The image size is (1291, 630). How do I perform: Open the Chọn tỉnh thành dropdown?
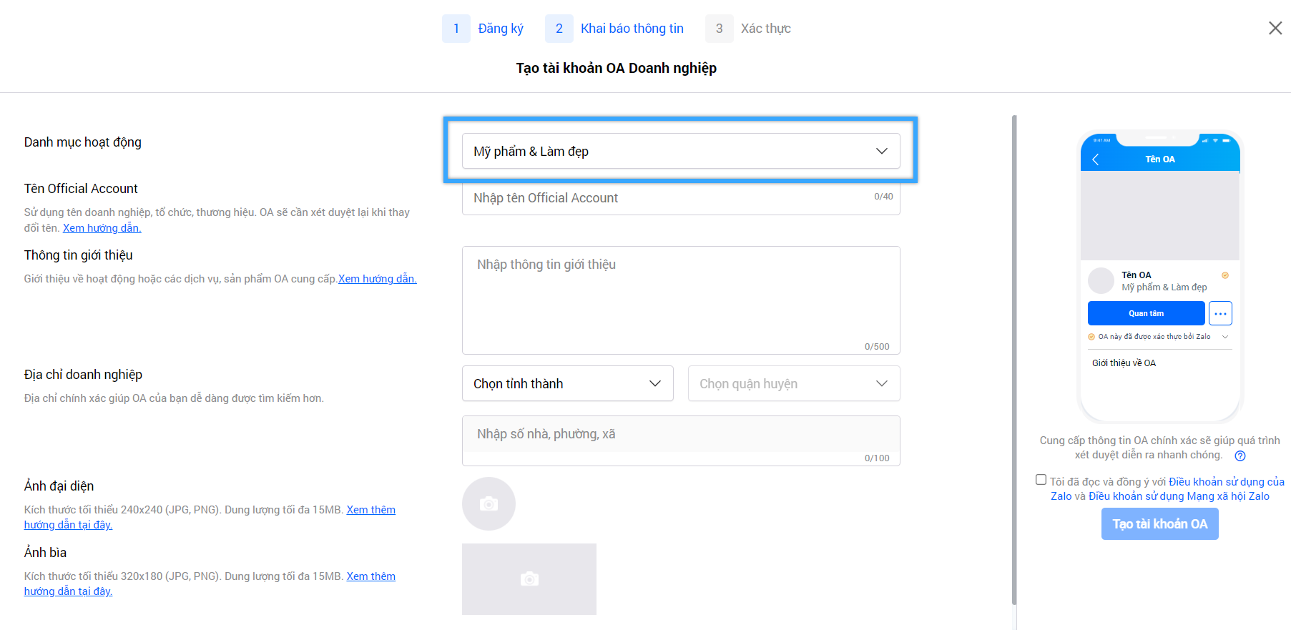coord(567,383)
